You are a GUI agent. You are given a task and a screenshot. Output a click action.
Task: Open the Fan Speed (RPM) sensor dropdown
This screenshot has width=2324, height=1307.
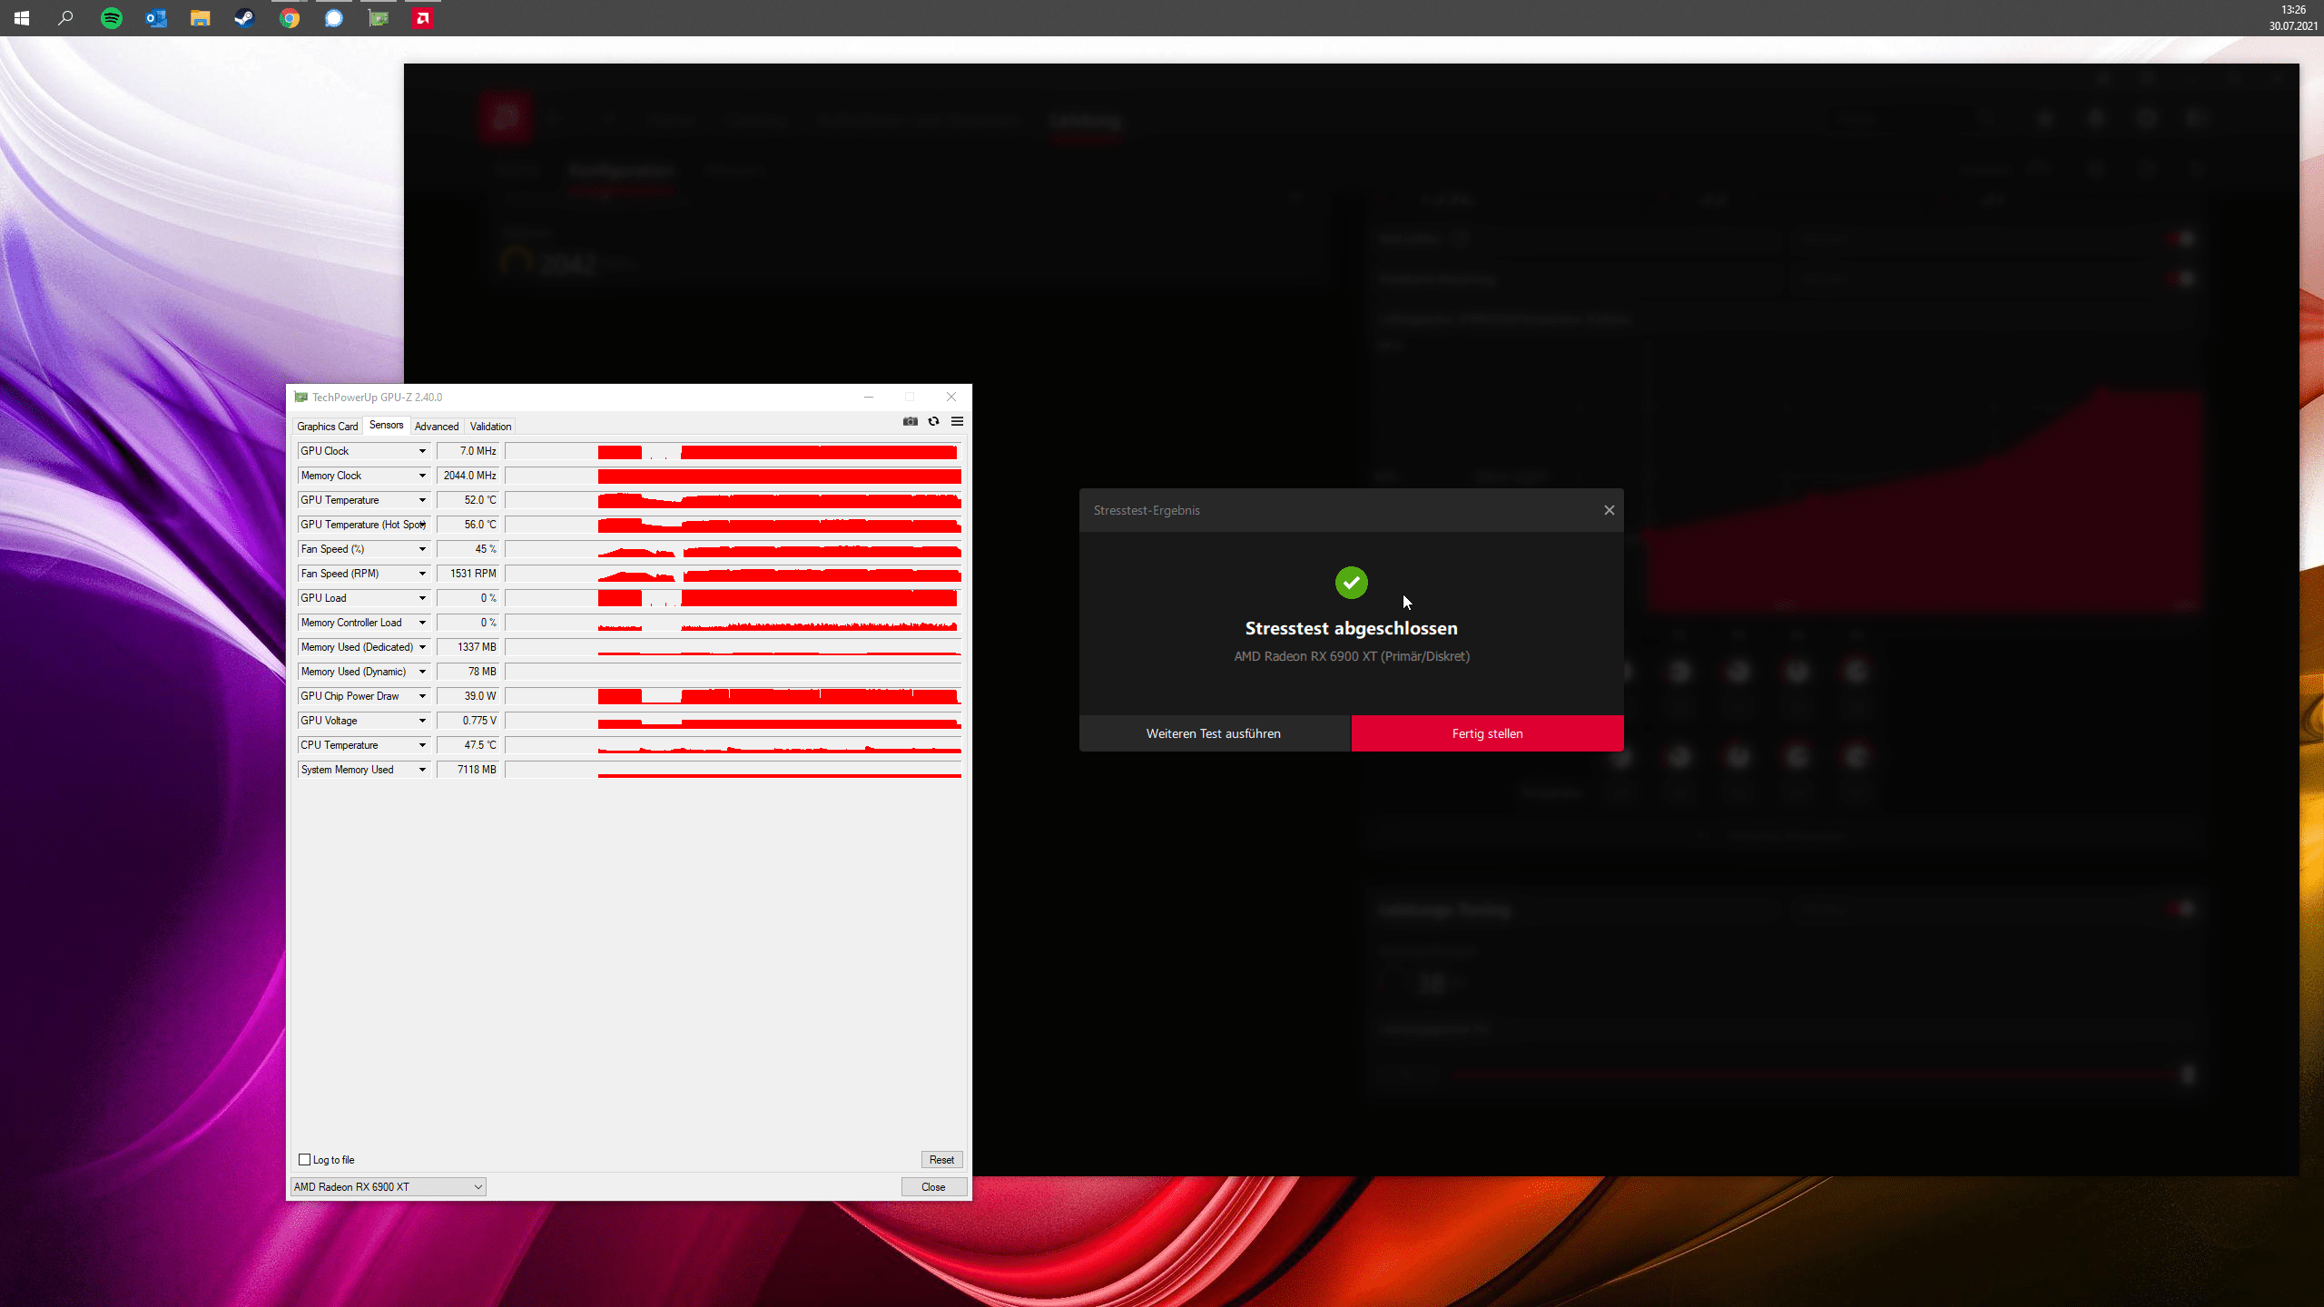point(422,574)
